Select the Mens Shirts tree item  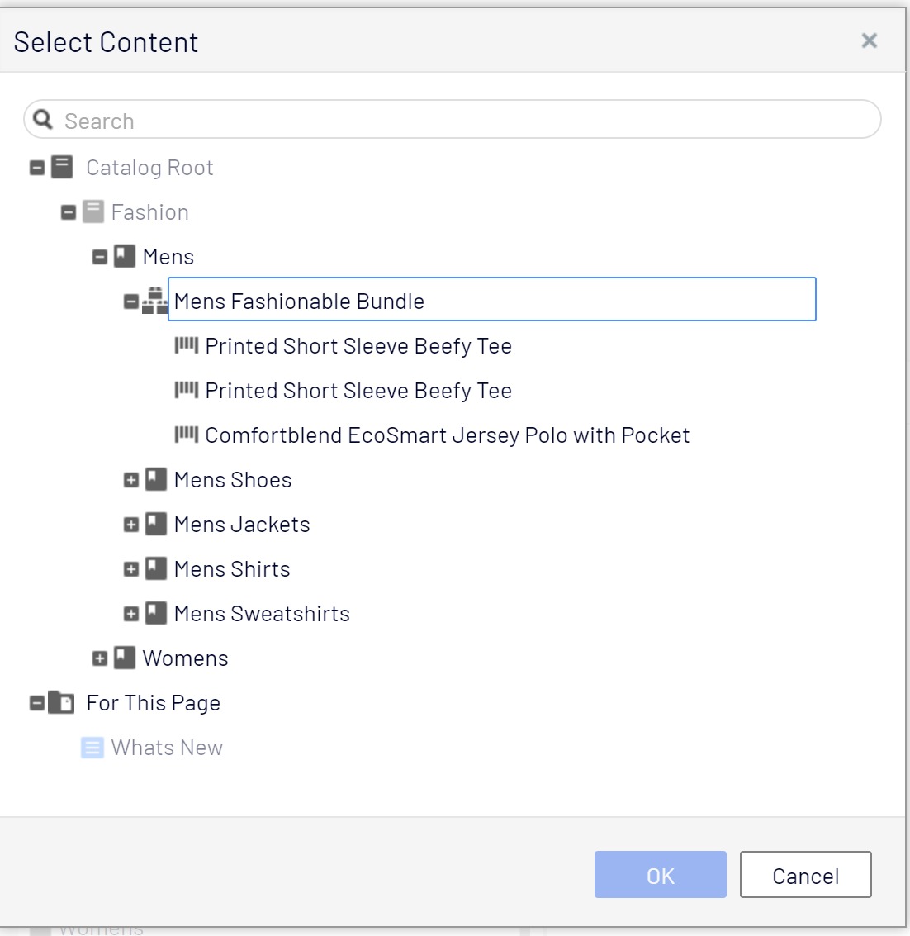232,569
